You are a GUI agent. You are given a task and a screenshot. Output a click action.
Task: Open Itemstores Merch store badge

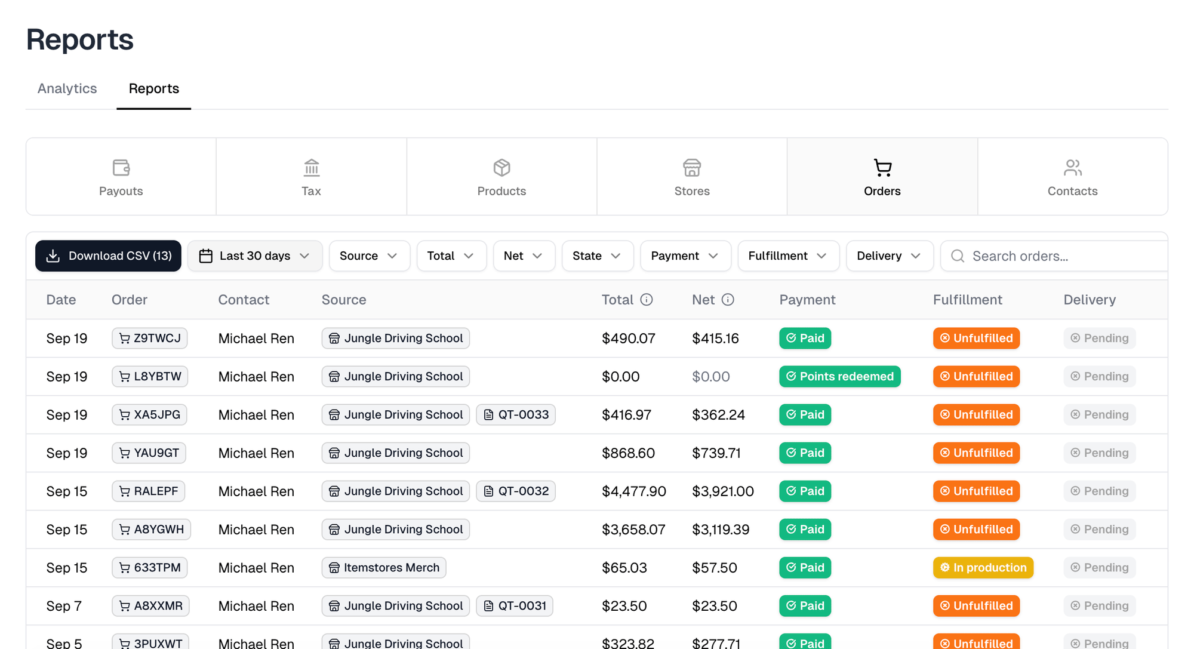[x=384, y=567]
